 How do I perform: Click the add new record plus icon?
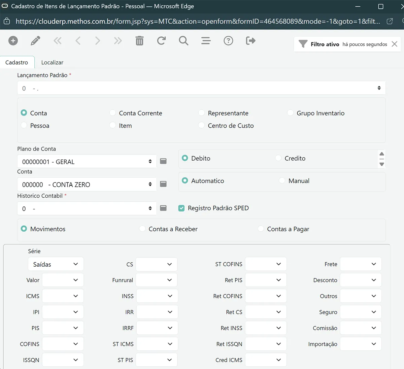tap(13, 41)
